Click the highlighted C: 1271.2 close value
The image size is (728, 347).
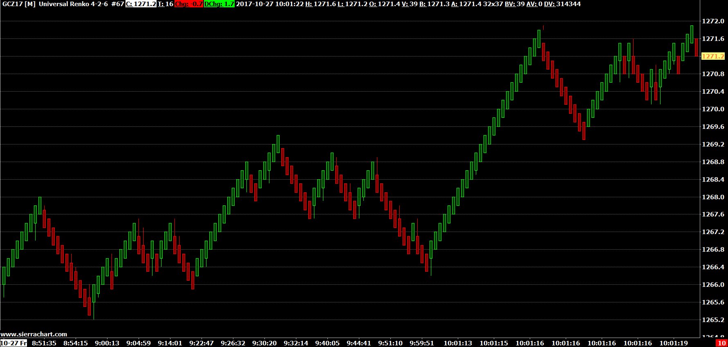(141, 4)
